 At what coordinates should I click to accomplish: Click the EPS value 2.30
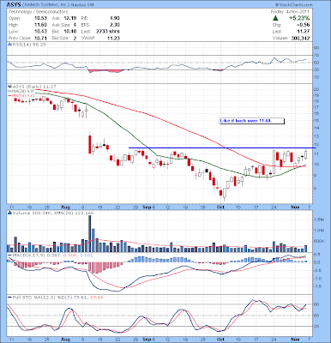click(x=114, y=25)
